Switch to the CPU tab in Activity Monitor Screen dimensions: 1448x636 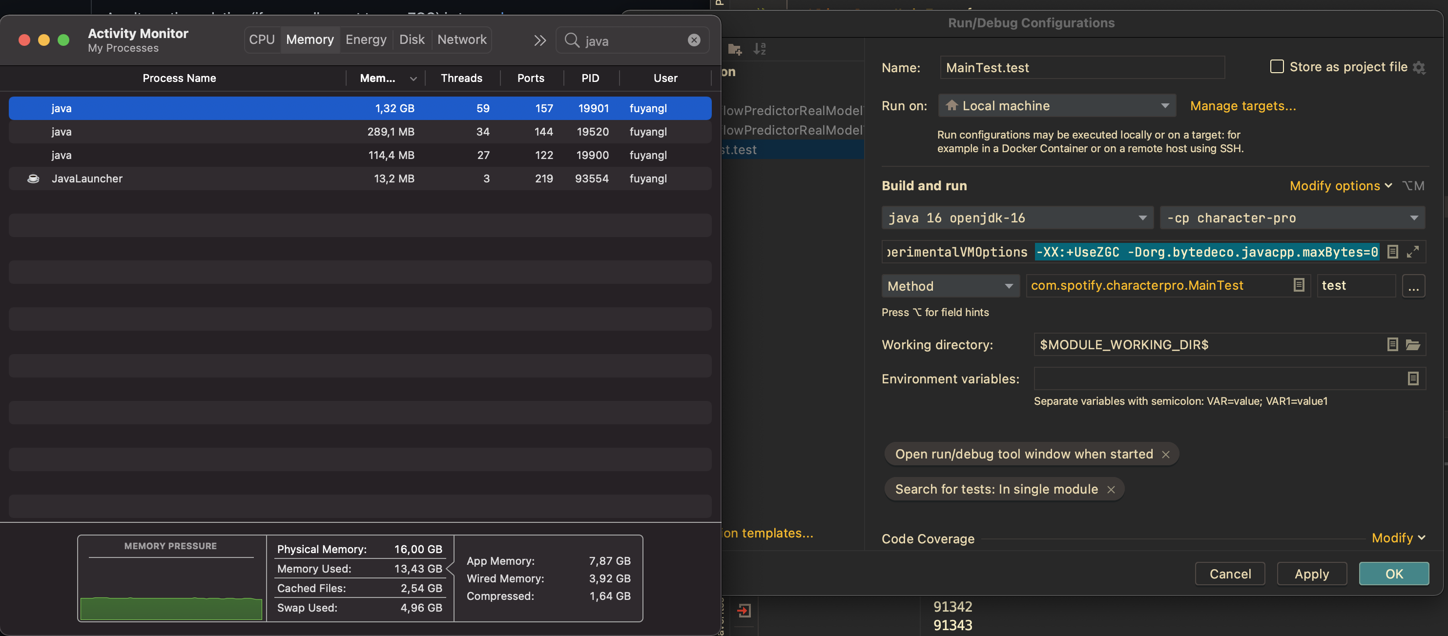(262, 40)
